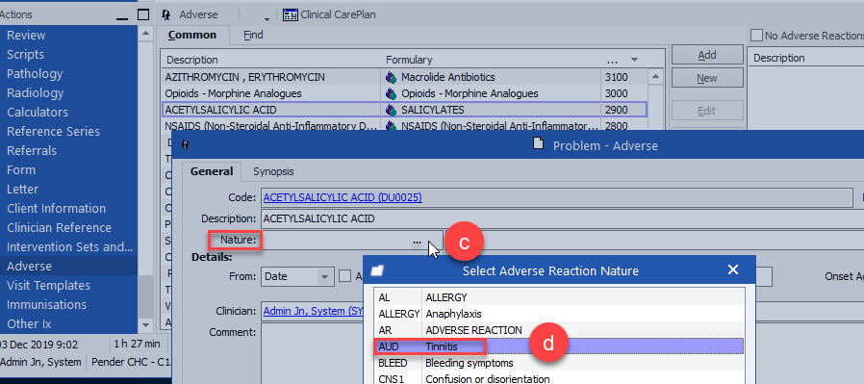Select the Opioids - Morphine Analogues description row
Image resolution: width=864 pixels, height=384 pixels.
(271, 93)
